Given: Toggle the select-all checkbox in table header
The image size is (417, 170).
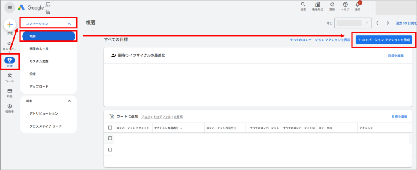Looking at the screenshot, I should 110,128.
